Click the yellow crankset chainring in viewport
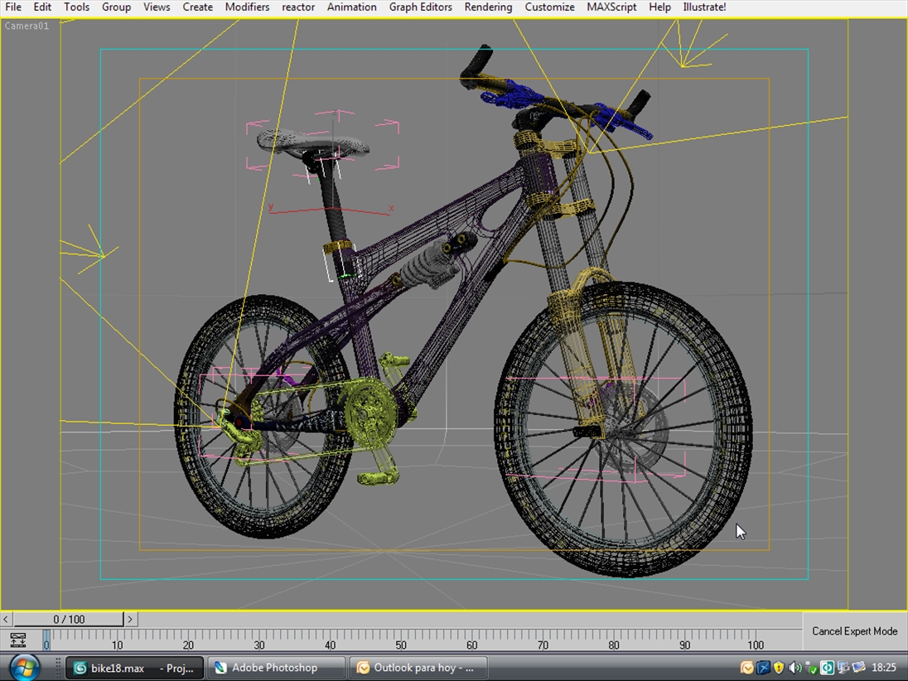 [x=369, y=412]
